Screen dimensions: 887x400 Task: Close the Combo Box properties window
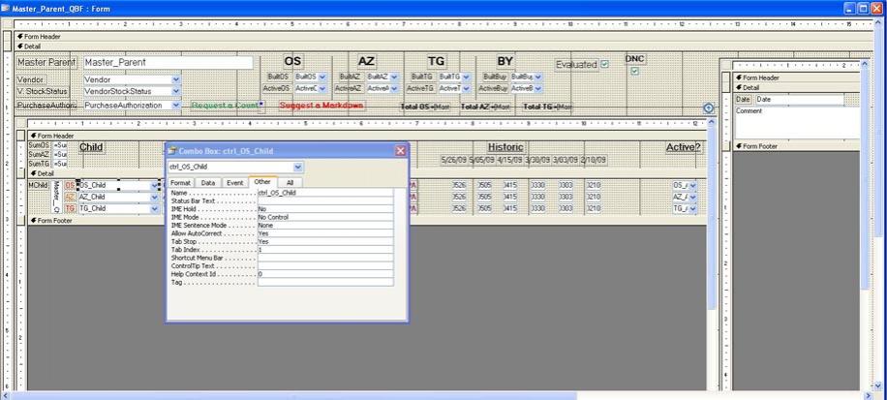pyautogui.click(x=401, y=151)
